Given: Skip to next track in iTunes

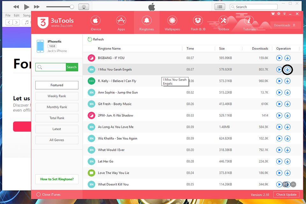Looking at the screenshot, I should pos(37,7).
